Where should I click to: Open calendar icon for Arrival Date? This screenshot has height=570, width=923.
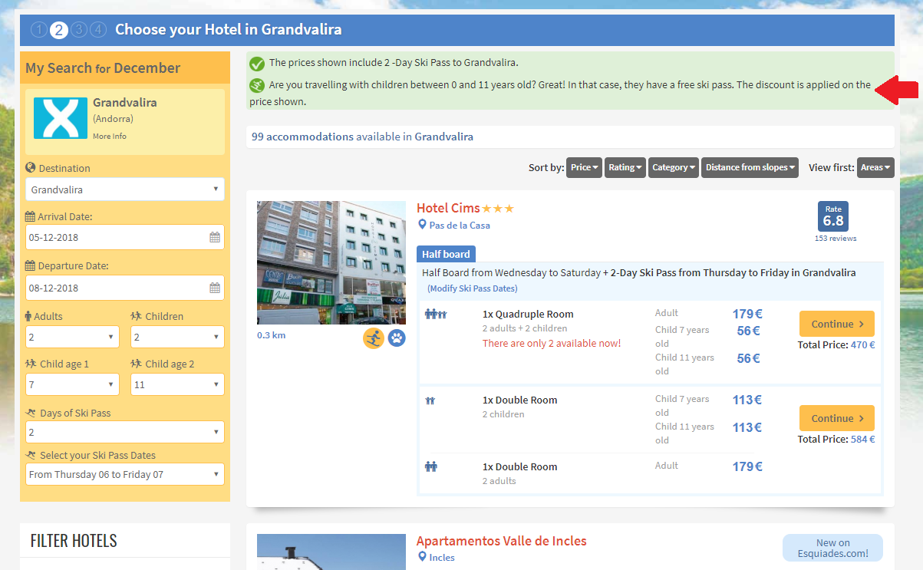coord(215,238)
